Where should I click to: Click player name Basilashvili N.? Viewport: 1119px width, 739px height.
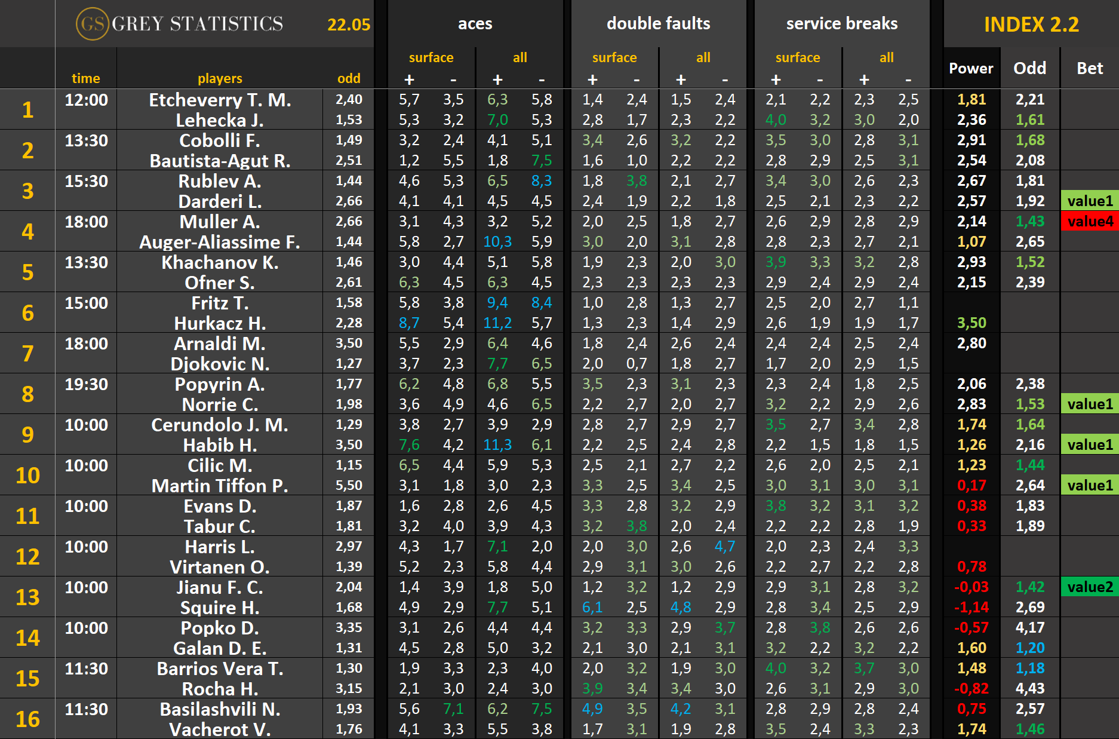220,709
